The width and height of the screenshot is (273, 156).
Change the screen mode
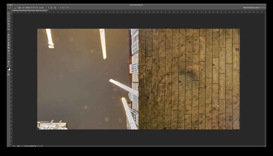[x=9, y=75]
